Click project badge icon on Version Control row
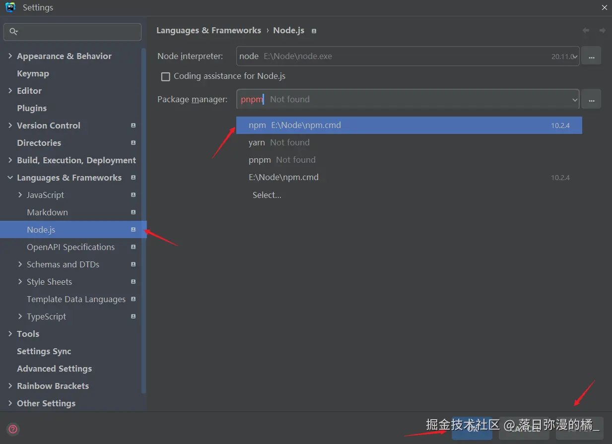612x444 pixels. point(133,126)
